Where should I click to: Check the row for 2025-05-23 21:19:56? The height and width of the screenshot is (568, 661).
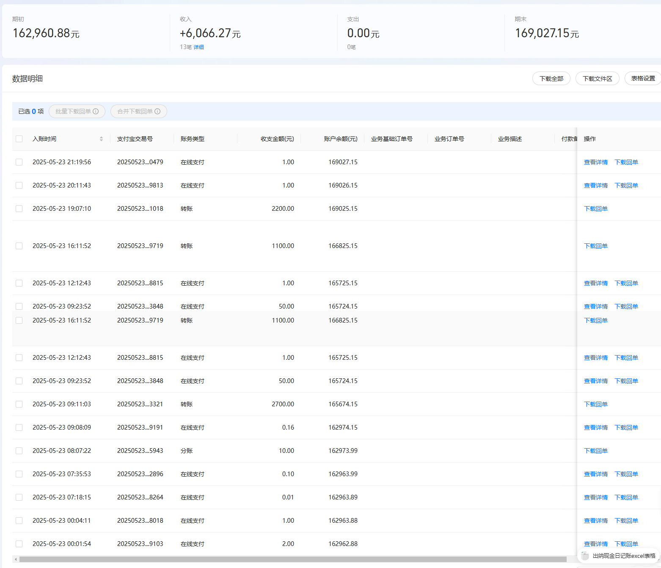(x=19, y=162)
